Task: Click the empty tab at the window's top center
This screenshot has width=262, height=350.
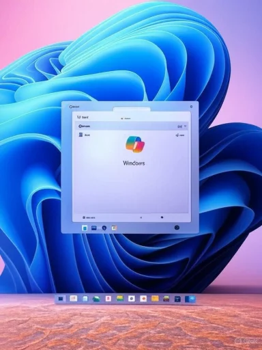Action: (x=132, y=109)
